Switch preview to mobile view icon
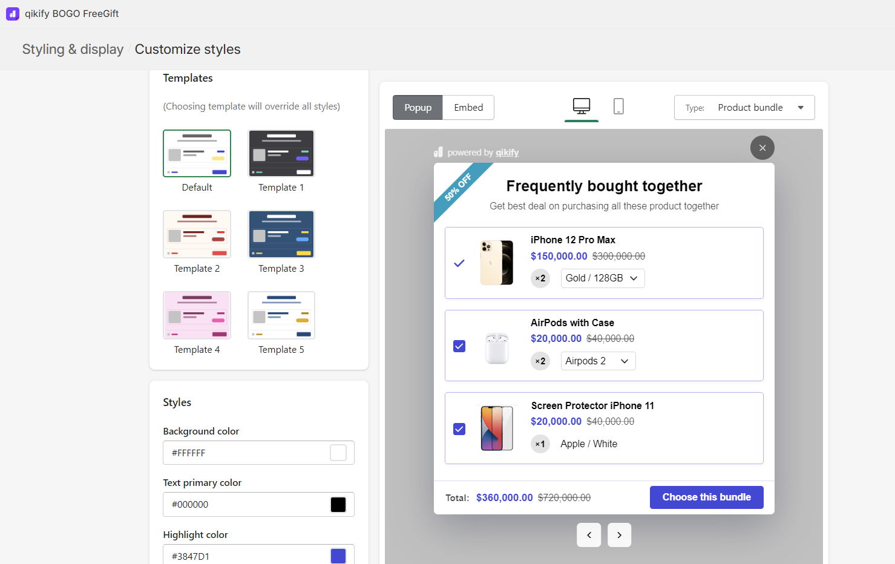Image resolution: width=895 pixels, height=564 pixels. (x=618, y=107)
